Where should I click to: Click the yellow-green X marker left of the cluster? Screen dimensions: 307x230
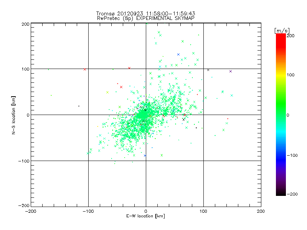(x=107, y=92)
